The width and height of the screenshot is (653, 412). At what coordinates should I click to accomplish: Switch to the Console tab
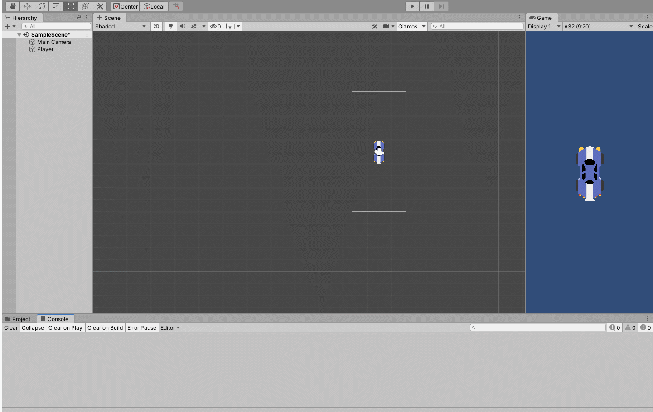tap(55, 319)
